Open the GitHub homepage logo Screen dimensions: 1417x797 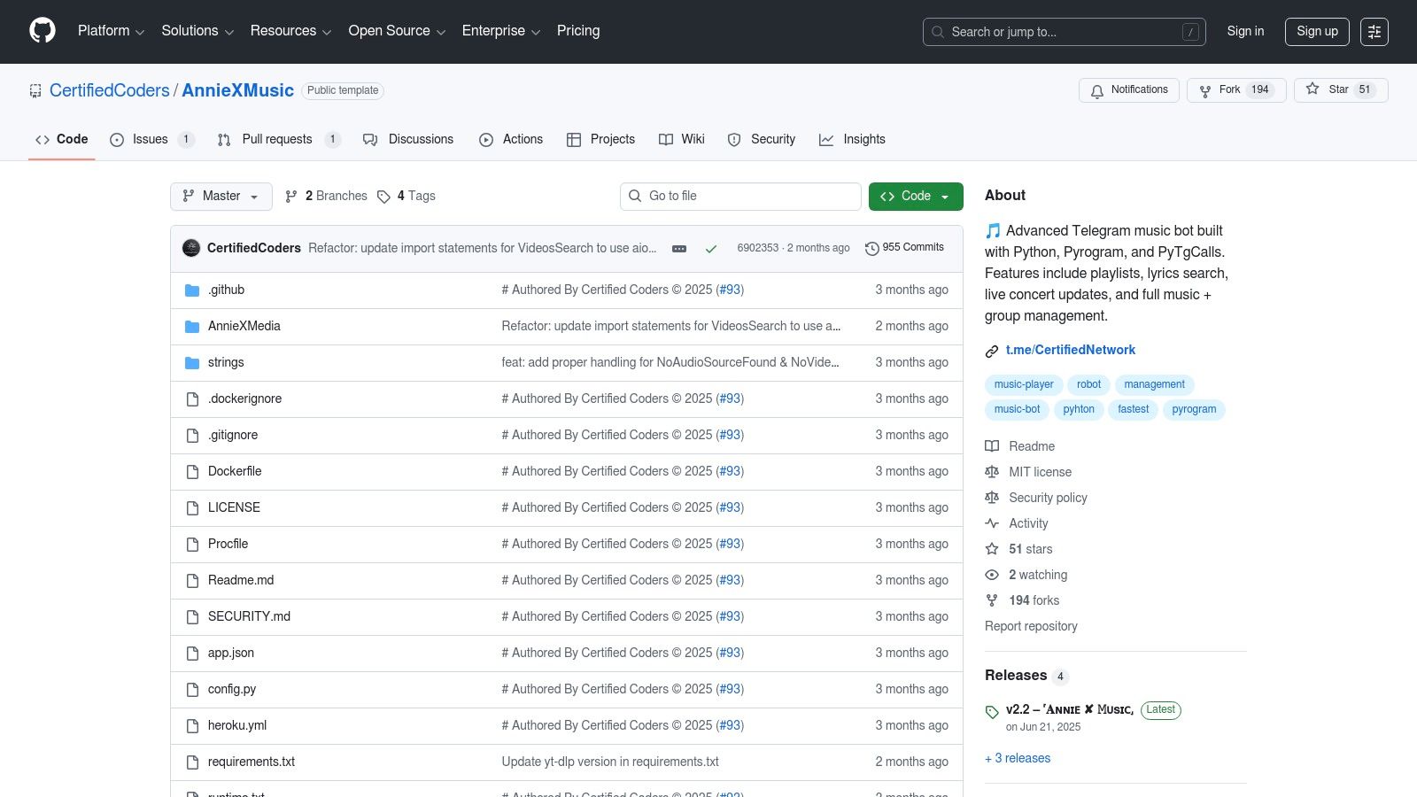click(43, 31)
